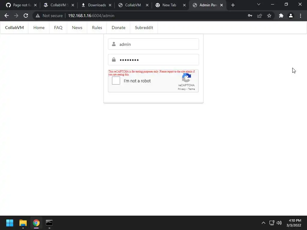
Task: Open the Rules nav item
Action: (97, 28)
